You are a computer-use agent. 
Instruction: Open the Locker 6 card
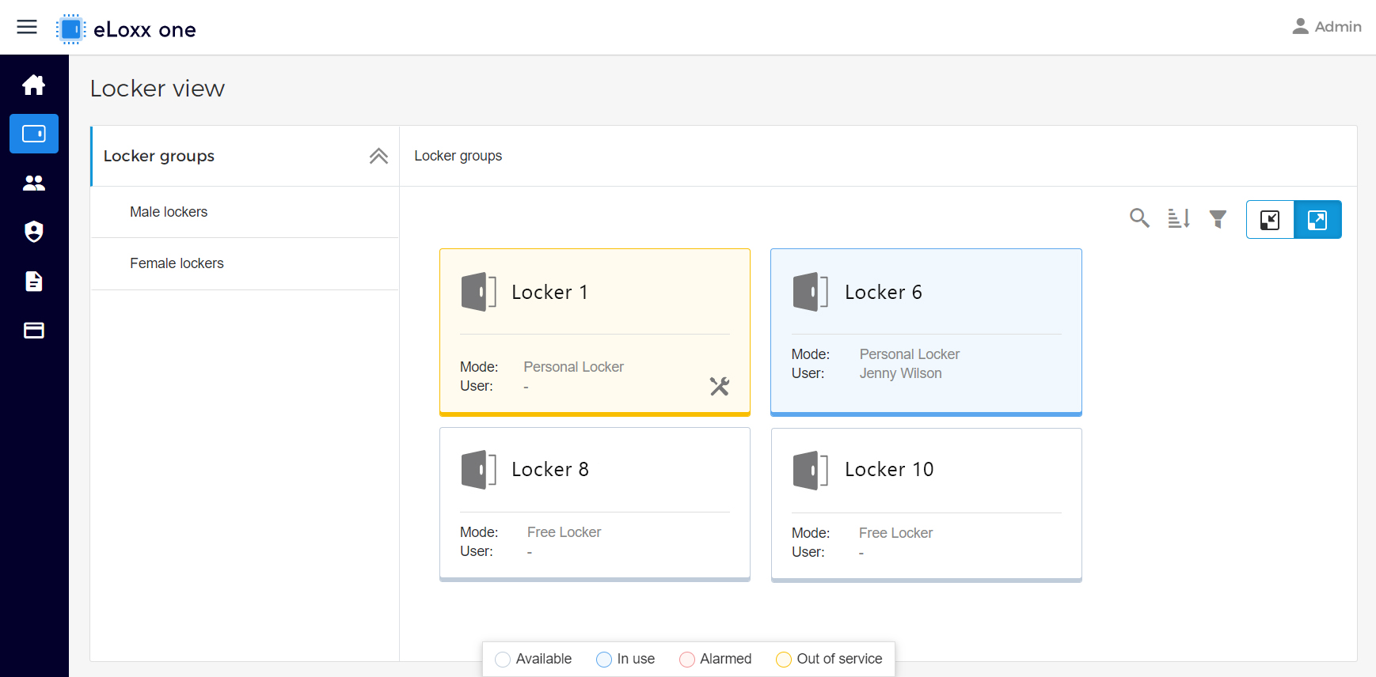coord(926,332)
